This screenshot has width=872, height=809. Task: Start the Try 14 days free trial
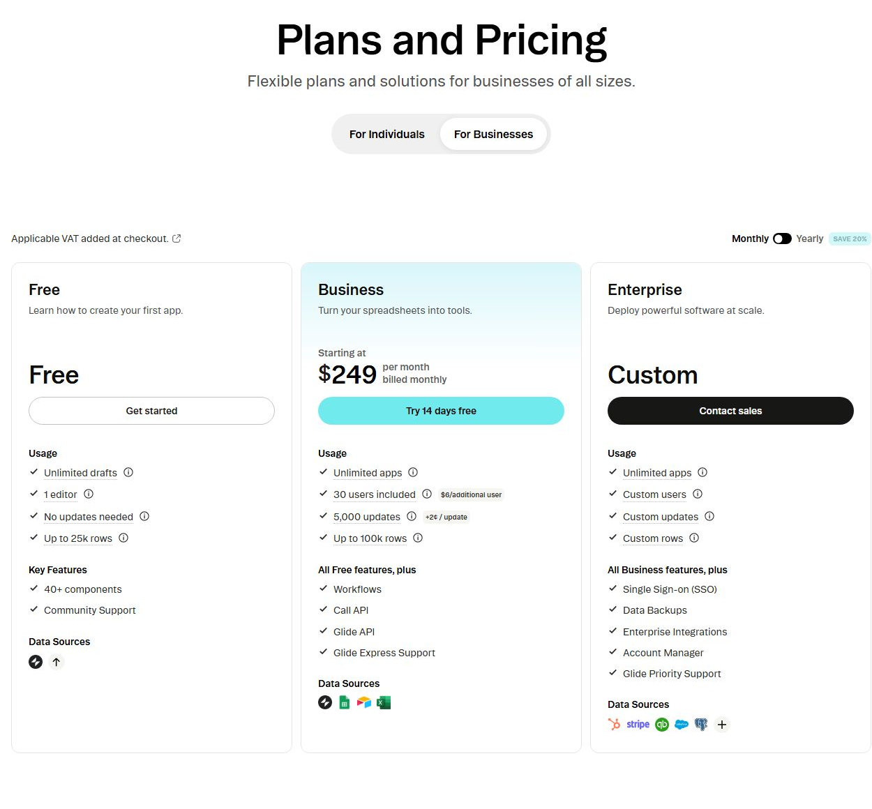click(441, 411)
